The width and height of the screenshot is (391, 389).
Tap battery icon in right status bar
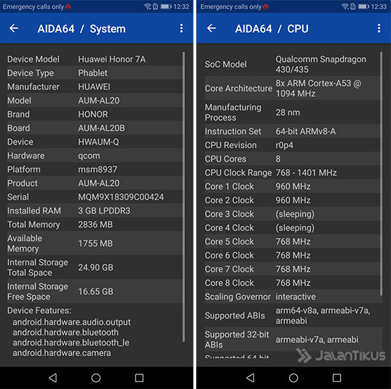(x=363, y=6)
